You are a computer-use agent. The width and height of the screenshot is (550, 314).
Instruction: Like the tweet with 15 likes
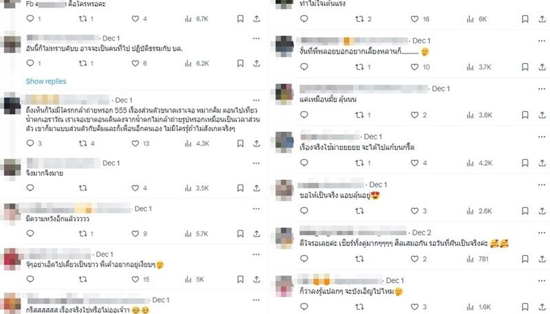[135, 280]
